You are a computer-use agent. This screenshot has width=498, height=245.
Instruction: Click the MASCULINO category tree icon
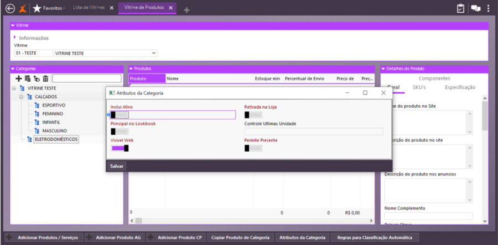click(x=36, y=131)
